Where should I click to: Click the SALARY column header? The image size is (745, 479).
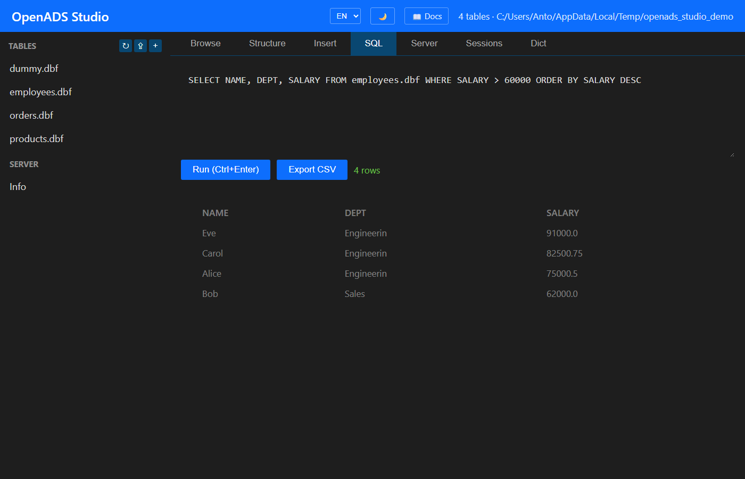pos(562,213)
